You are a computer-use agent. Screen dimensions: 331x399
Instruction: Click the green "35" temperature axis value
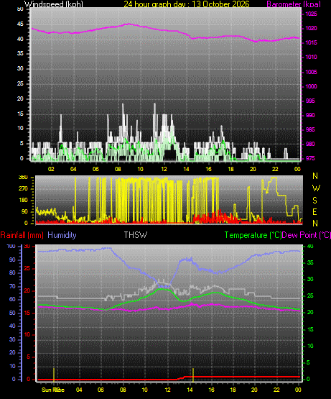coord(310,263)
